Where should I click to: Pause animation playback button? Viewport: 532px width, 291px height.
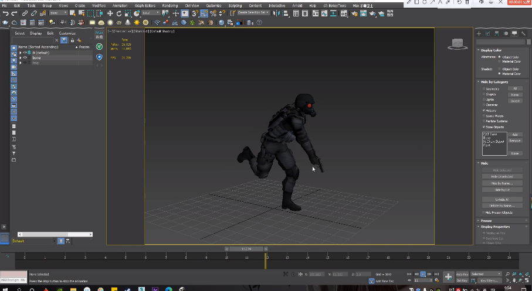pyautogui.click(x=423, y=274)
